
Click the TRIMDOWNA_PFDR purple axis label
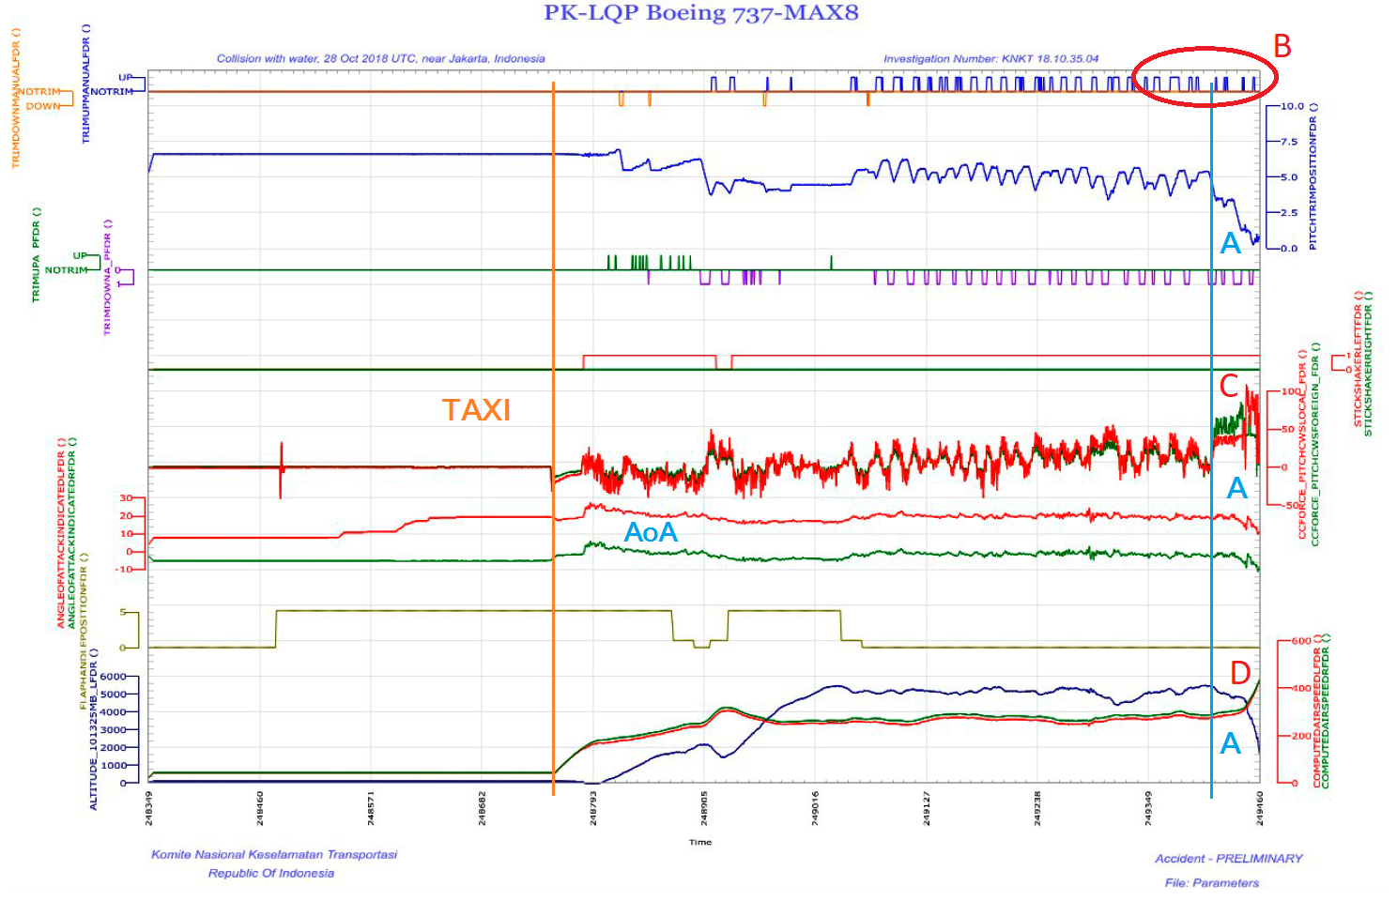click(x=107, y=277)
